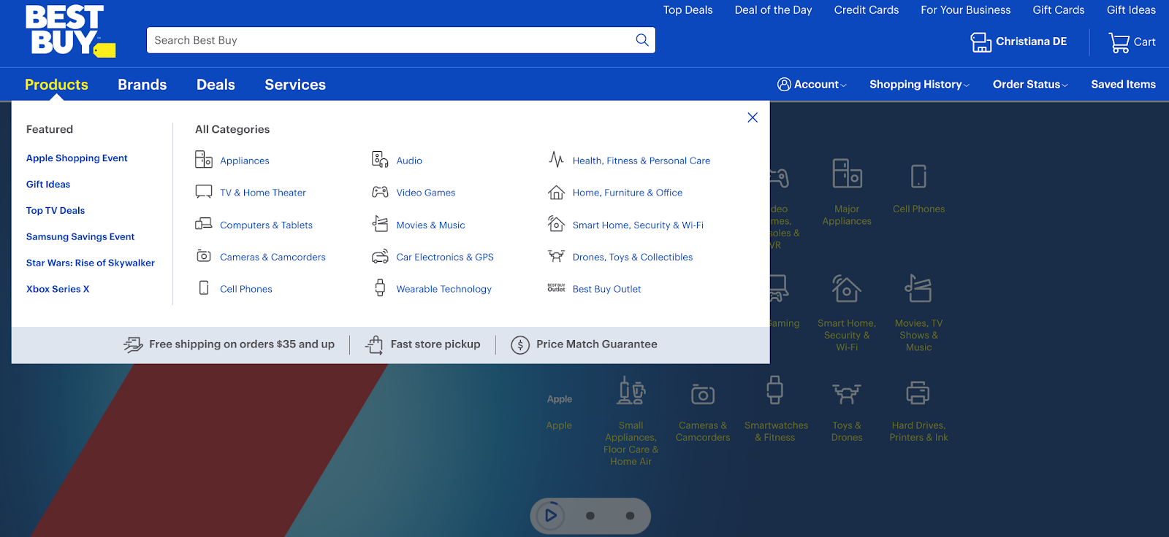Click the Video Games controller icon
Screen dimensions: 1169x537
pos(380,192)
